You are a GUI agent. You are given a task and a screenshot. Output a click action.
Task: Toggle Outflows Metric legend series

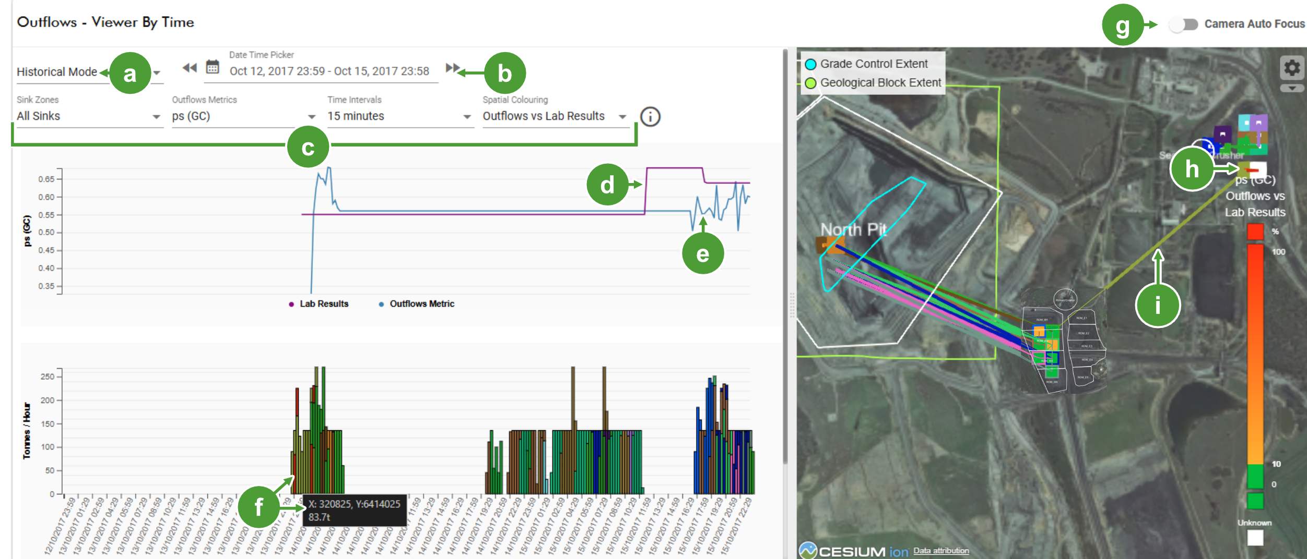[416, 304]
